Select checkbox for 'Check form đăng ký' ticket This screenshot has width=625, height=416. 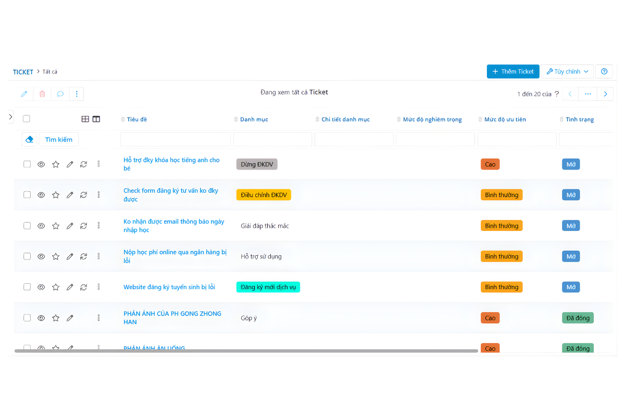coord(27,195)
